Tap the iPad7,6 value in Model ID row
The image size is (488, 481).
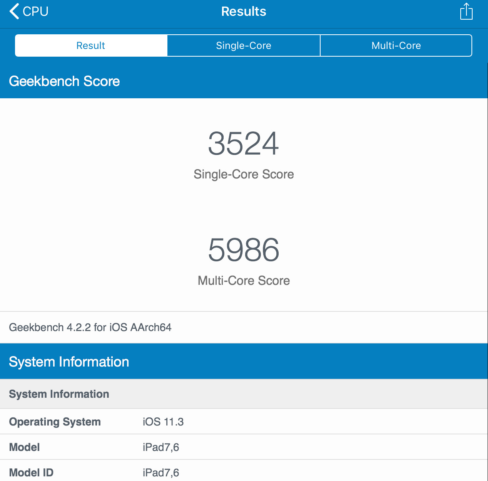click(160, 472)
